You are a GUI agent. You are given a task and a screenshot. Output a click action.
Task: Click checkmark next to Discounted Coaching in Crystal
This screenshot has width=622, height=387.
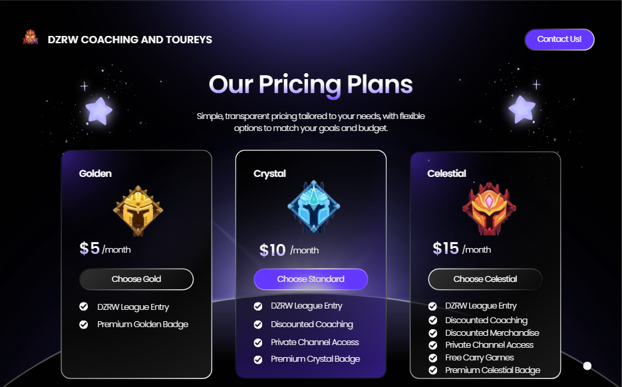coord(258,324)
